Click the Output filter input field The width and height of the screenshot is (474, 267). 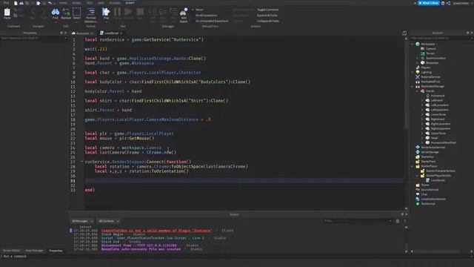click(358, 221)
